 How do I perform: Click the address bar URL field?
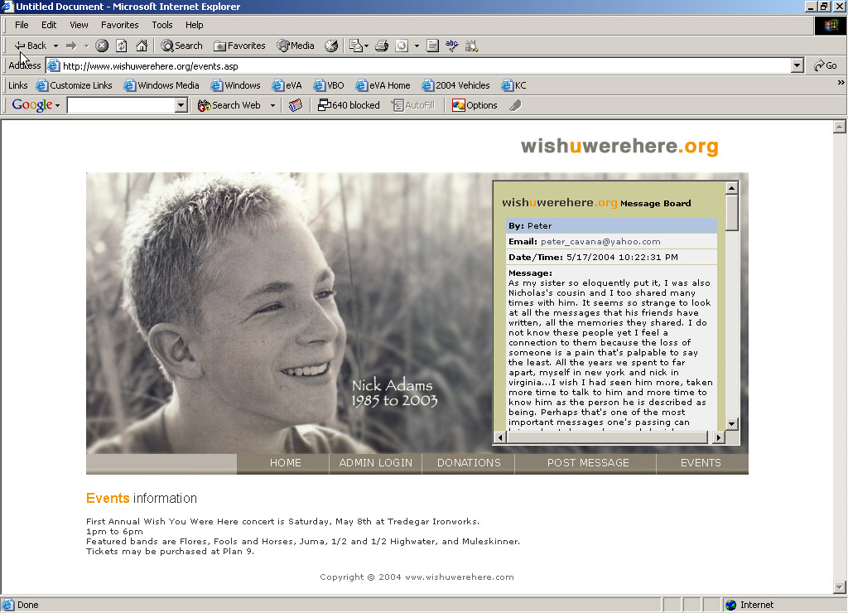click(419, 66)
